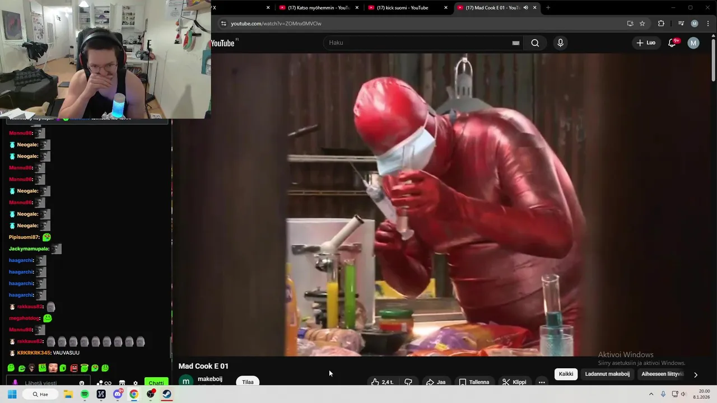
Task: Open more video actions ellipsis
Action: [542, 382]
